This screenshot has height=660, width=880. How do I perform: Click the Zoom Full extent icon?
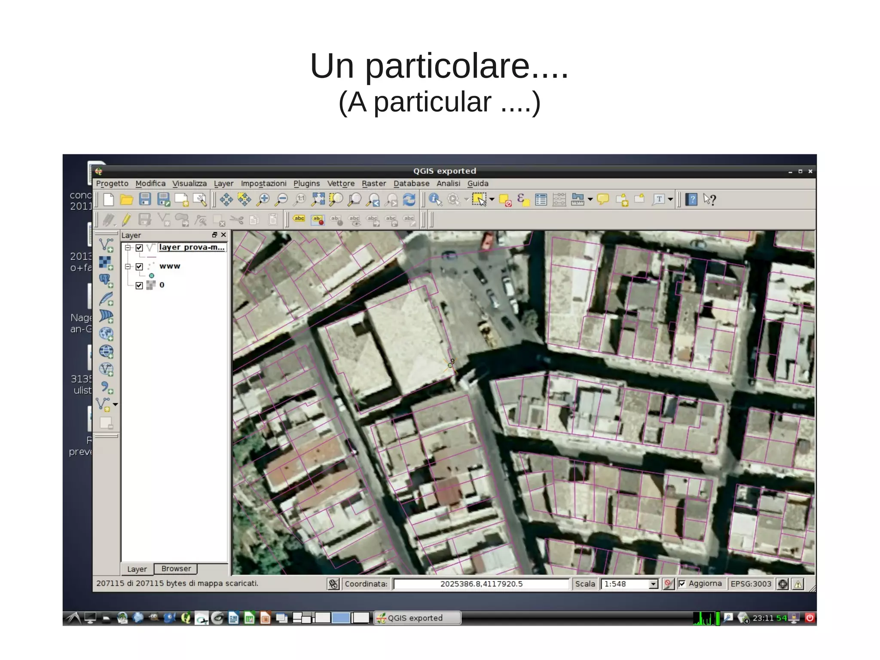[x=318, y=200]
